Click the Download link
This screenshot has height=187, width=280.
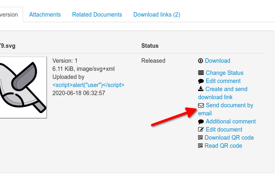pos(218,61)
